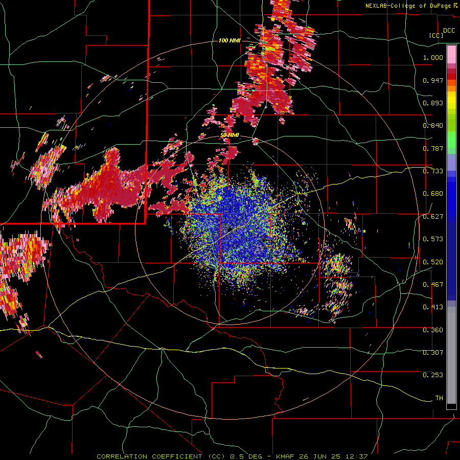This screenshot has height=460, width=460.
Task: Click the 0.787 scale value
Action: coord(433,148)
